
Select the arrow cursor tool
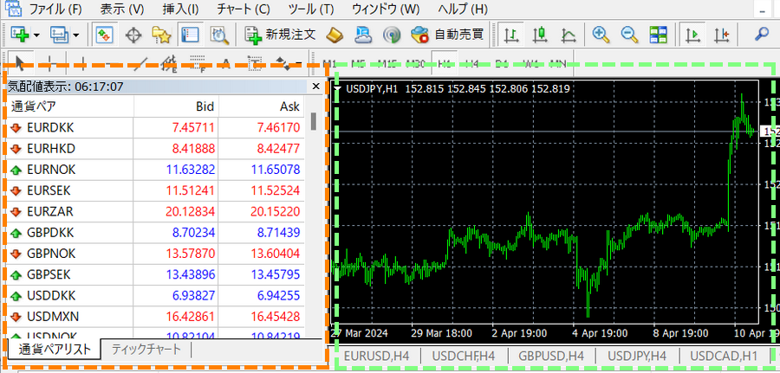pos(20,63)
